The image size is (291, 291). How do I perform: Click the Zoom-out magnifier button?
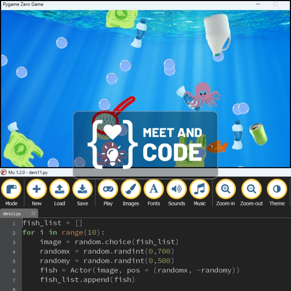tap(251, 192)
